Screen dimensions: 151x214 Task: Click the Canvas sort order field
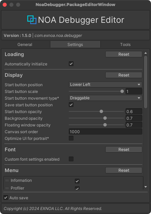[105, 131]
